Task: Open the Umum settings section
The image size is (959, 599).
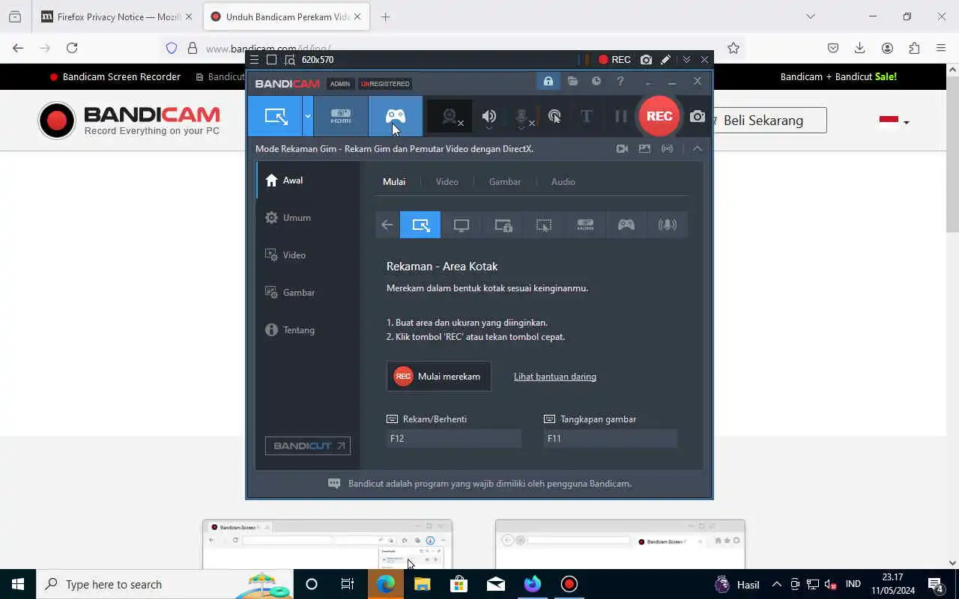Action: pyautogui.click(x=308, y=218)
